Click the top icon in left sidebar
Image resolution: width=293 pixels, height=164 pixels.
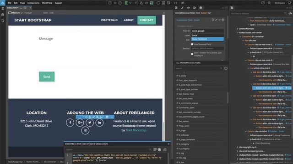(3, 9)
